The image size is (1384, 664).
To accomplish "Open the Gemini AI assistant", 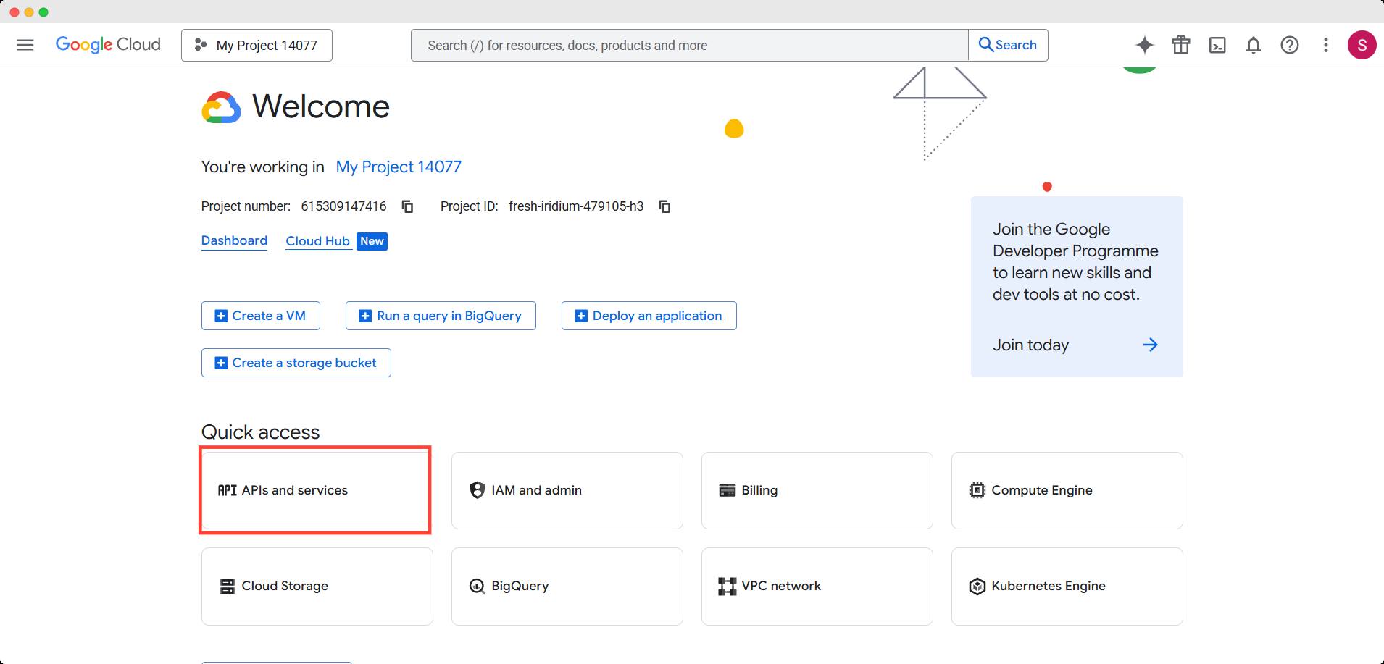I will click(x=1145, y=45).
